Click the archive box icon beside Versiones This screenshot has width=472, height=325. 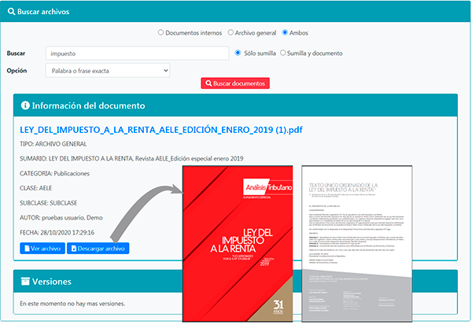point(25,281)
